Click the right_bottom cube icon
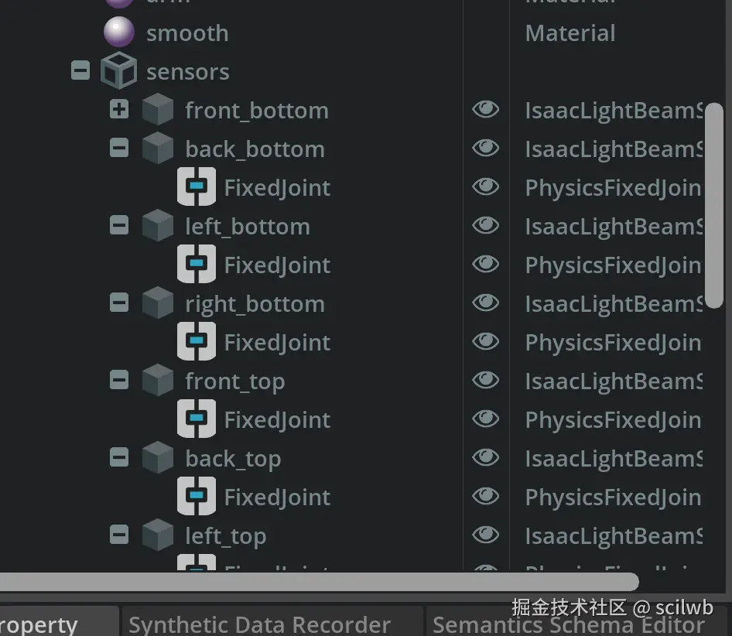Screen dimensions: 732x636 158,303
